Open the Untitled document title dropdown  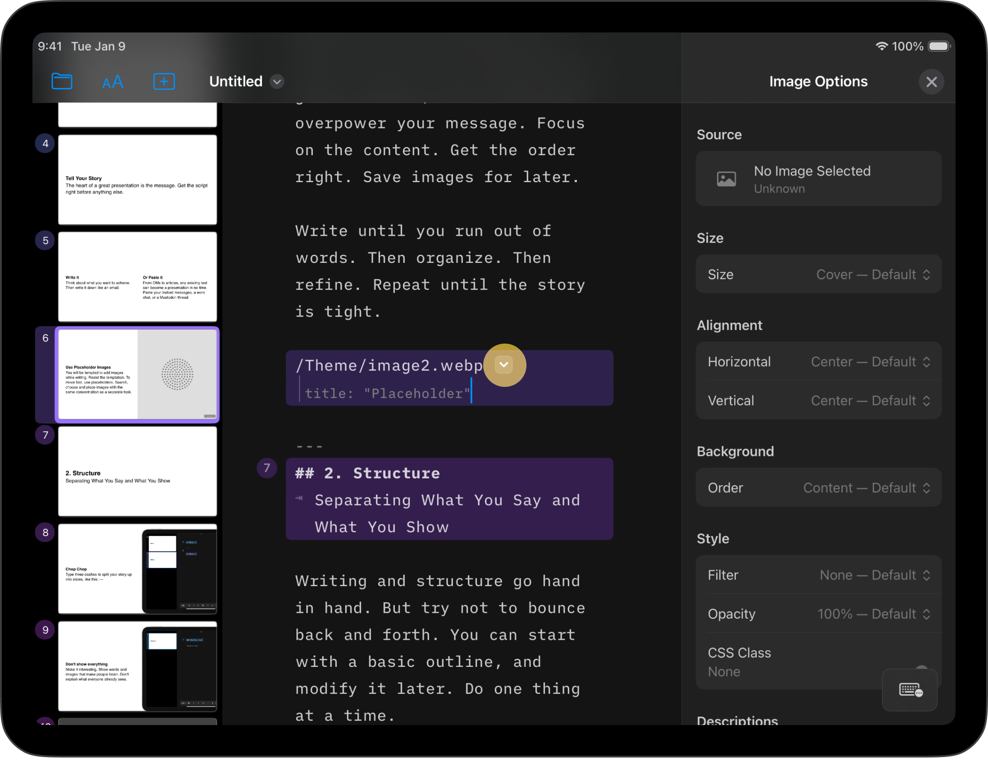(277, 82)
